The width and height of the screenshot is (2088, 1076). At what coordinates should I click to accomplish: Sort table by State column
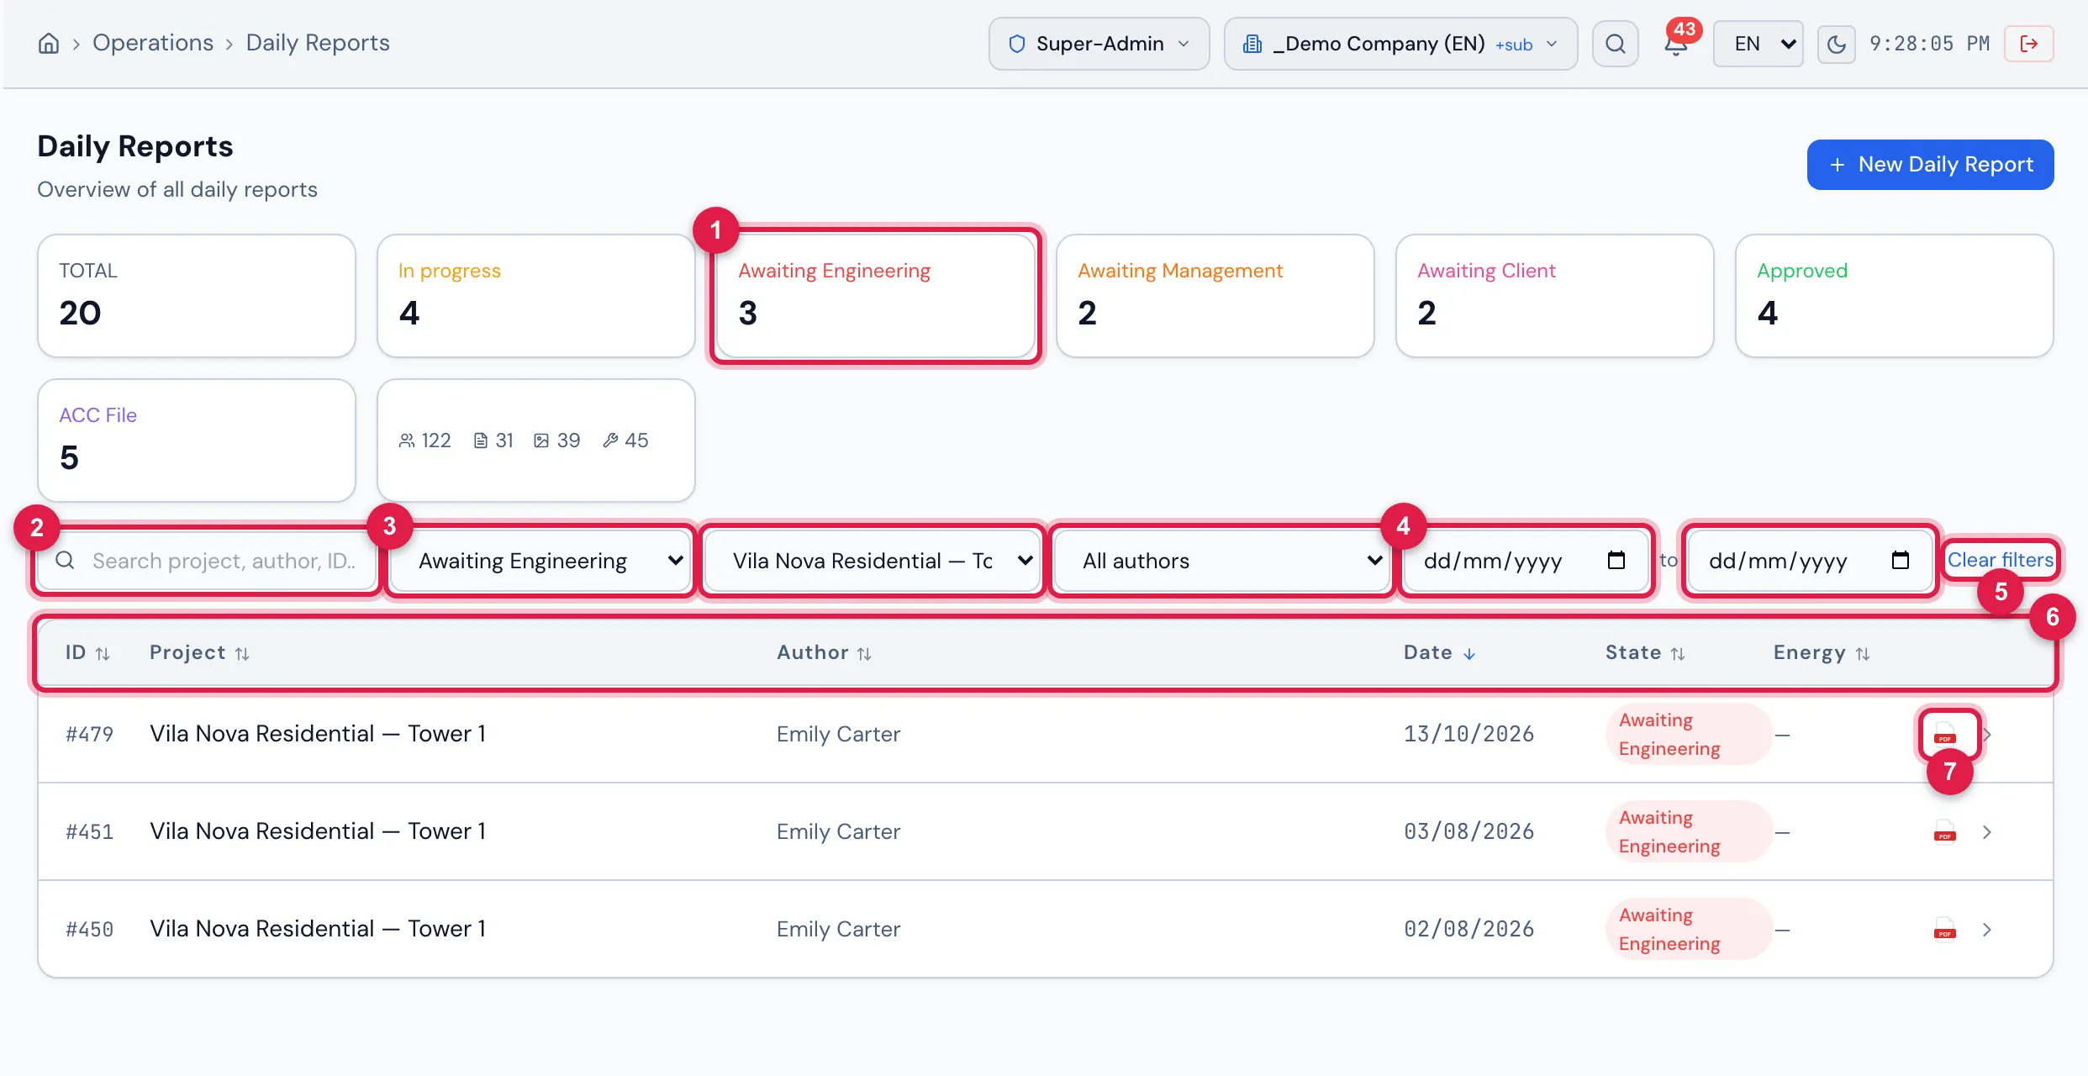tap(1645, 653)
